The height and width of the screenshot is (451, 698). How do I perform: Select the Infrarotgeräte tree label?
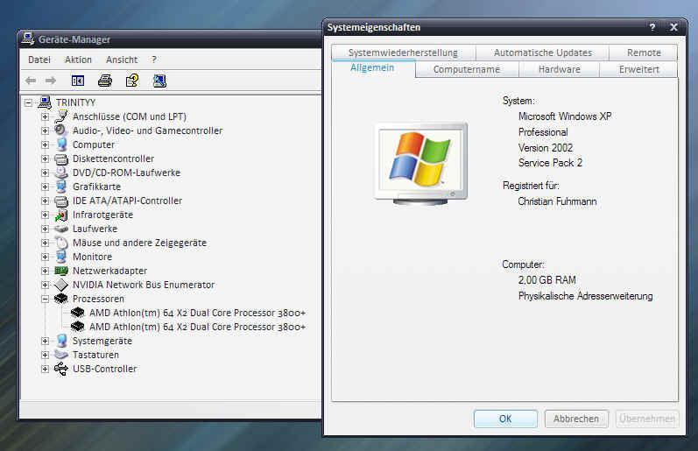coord(102,215)
